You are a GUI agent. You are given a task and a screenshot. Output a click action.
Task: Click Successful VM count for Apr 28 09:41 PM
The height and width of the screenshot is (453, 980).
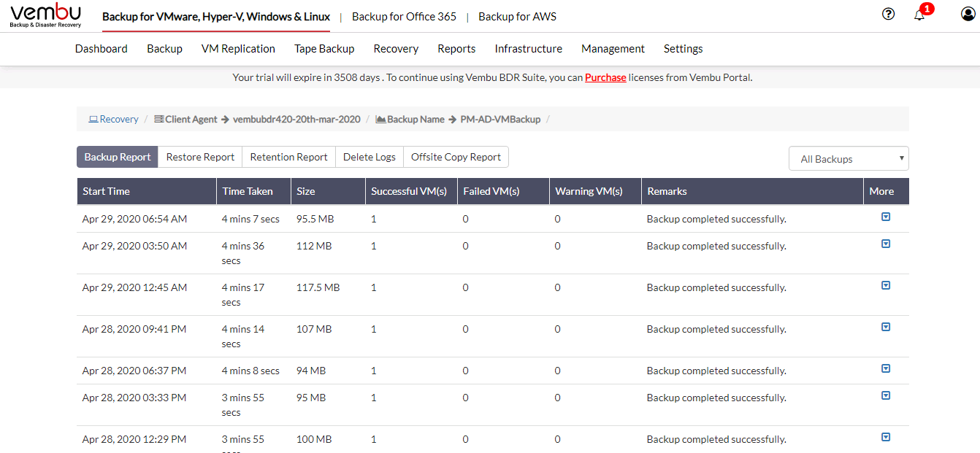(374, 329)
